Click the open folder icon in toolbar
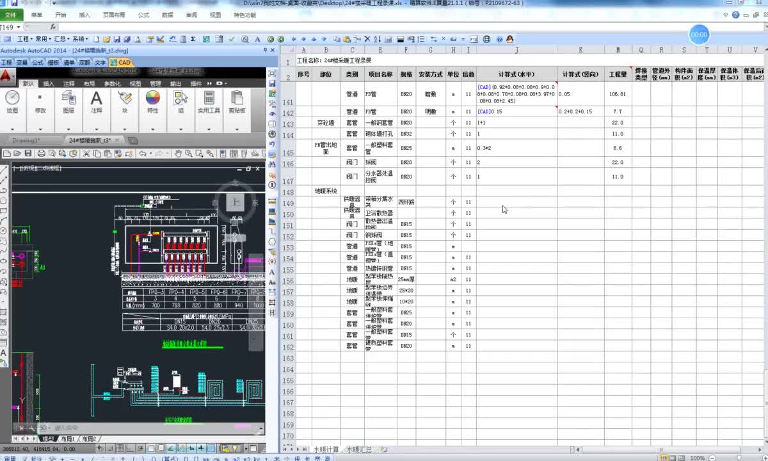 (x=107, y=39)
